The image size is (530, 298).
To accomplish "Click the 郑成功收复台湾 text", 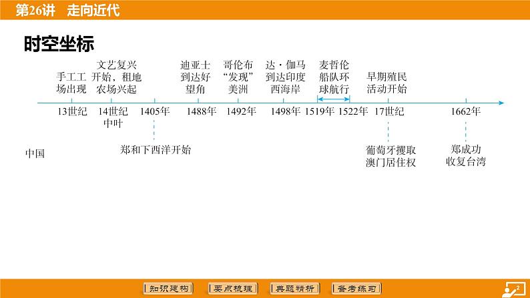I will pos(466,155).
